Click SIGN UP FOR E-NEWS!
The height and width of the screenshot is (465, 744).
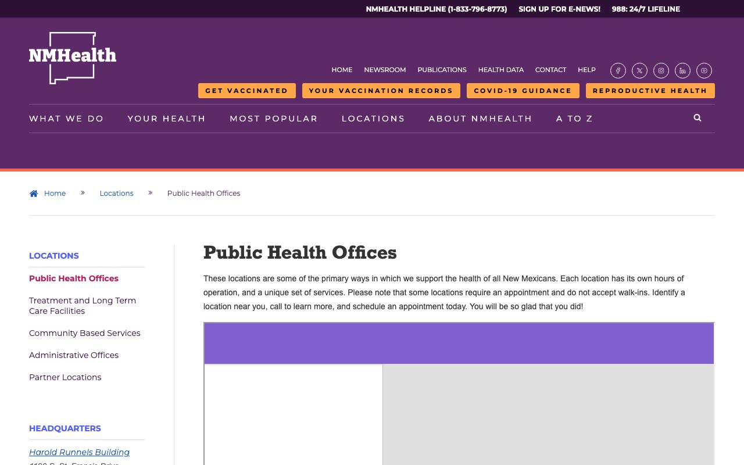pos(559,9)
